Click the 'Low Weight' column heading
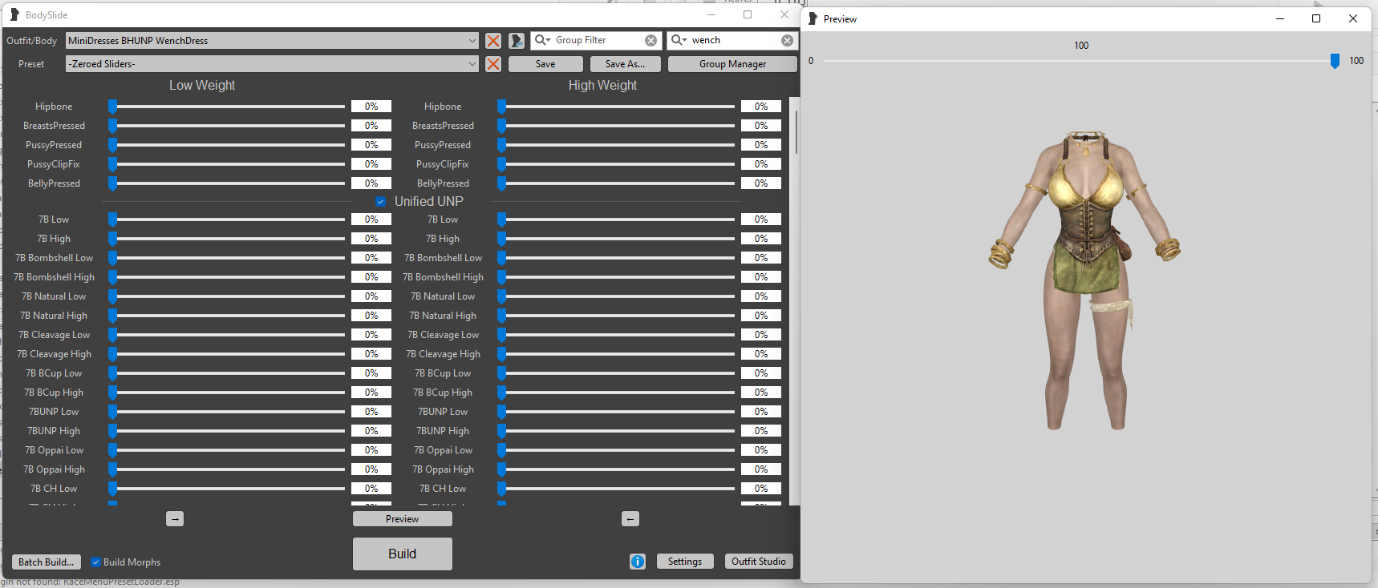Screen dimensions: 1378x588 pos(202,86)
